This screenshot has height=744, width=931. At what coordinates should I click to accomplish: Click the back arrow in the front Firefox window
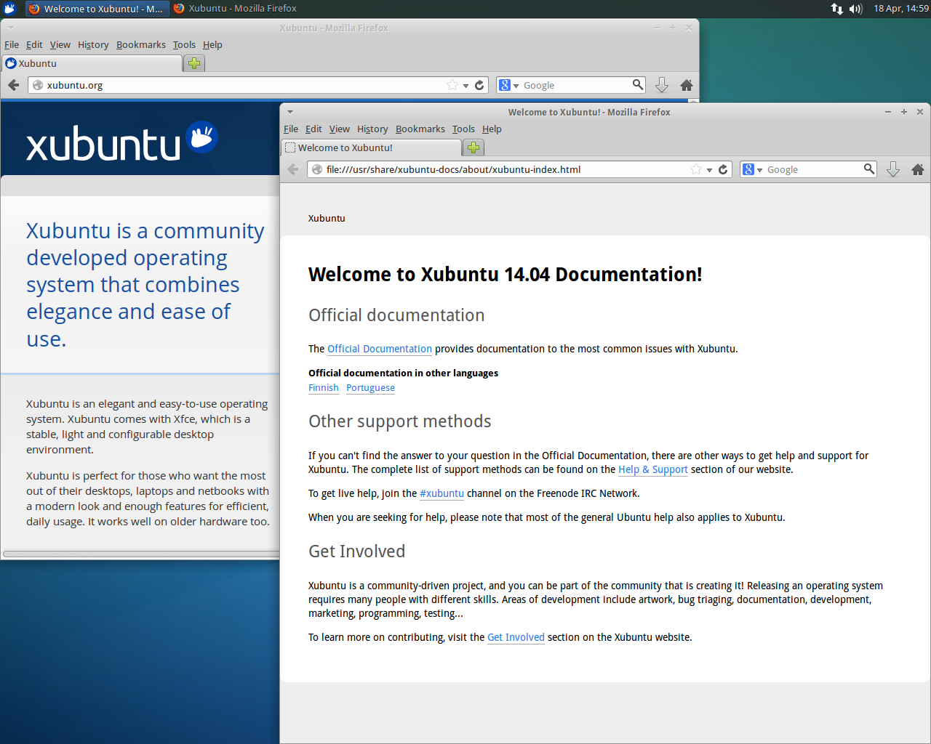click(293, 169)
